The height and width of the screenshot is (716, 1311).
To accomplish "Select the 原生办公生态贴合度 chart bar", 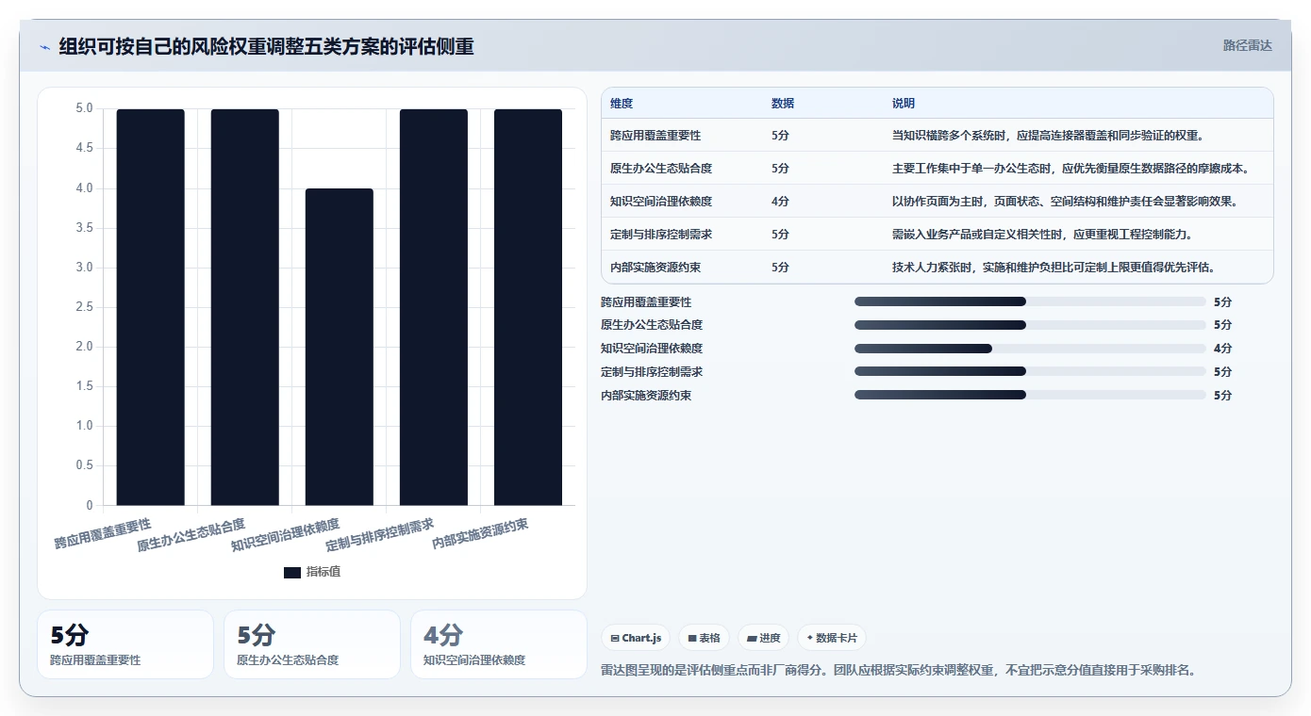I will point(245,307).
